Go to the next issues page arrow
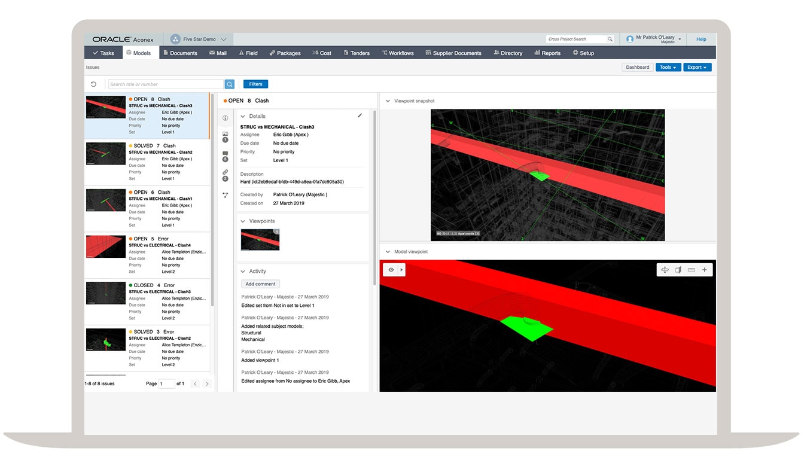 pos(207,383)
